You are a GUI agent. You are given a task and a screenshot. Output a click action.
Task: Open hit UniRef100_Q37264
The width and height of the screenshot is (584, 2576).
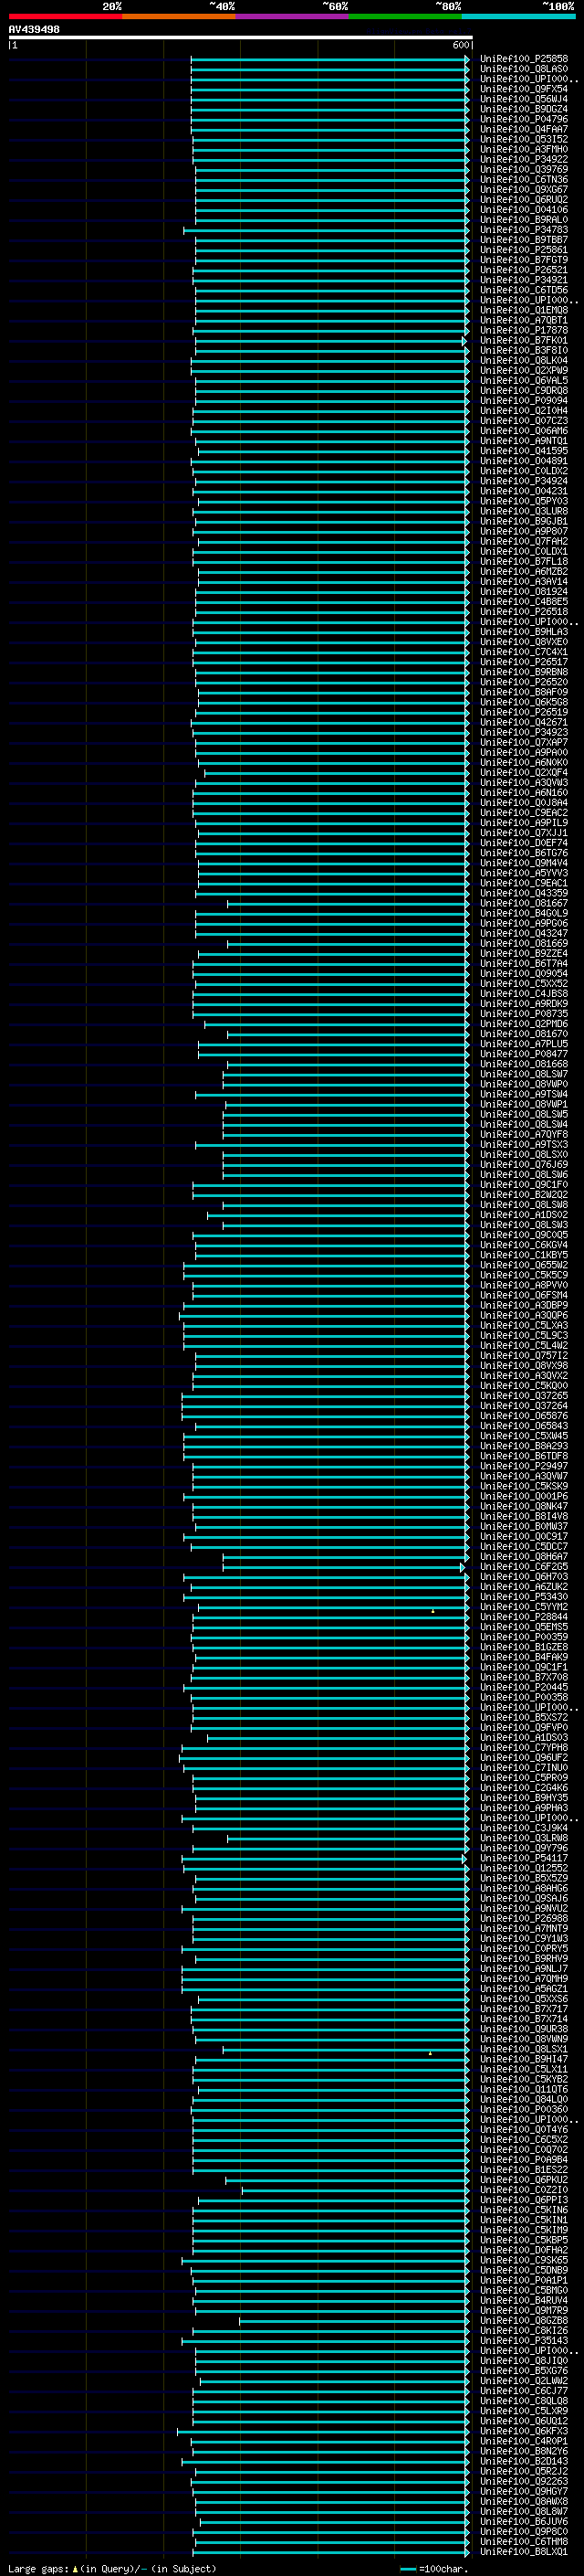tap(523, 1406)
